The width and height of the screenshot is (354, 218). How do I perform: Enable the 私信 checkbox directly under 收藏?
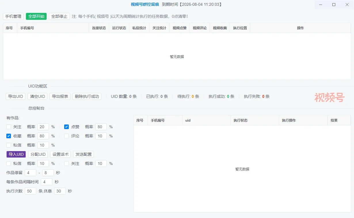click(9, 145)
